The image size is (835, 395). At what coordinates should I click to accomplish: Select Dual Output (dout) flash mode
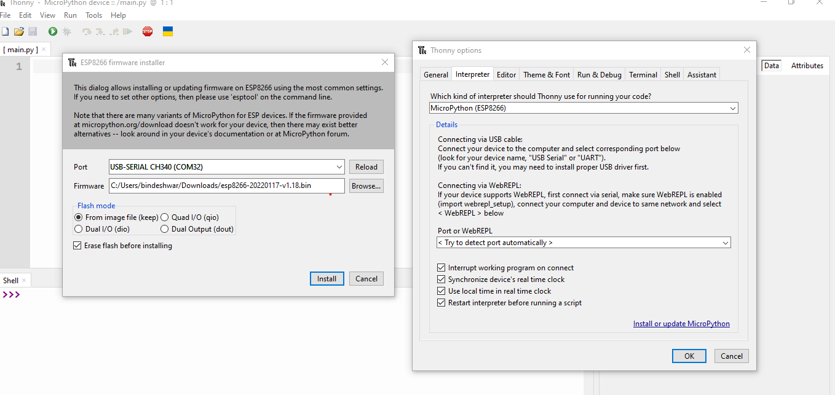click(164, 229)
